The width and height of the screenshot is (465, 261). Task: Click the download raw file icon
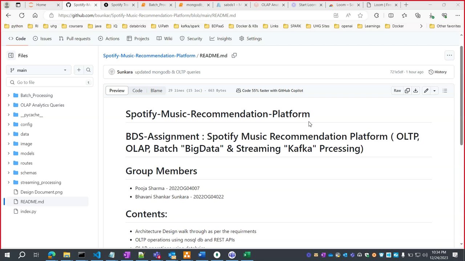click(416, 91)
